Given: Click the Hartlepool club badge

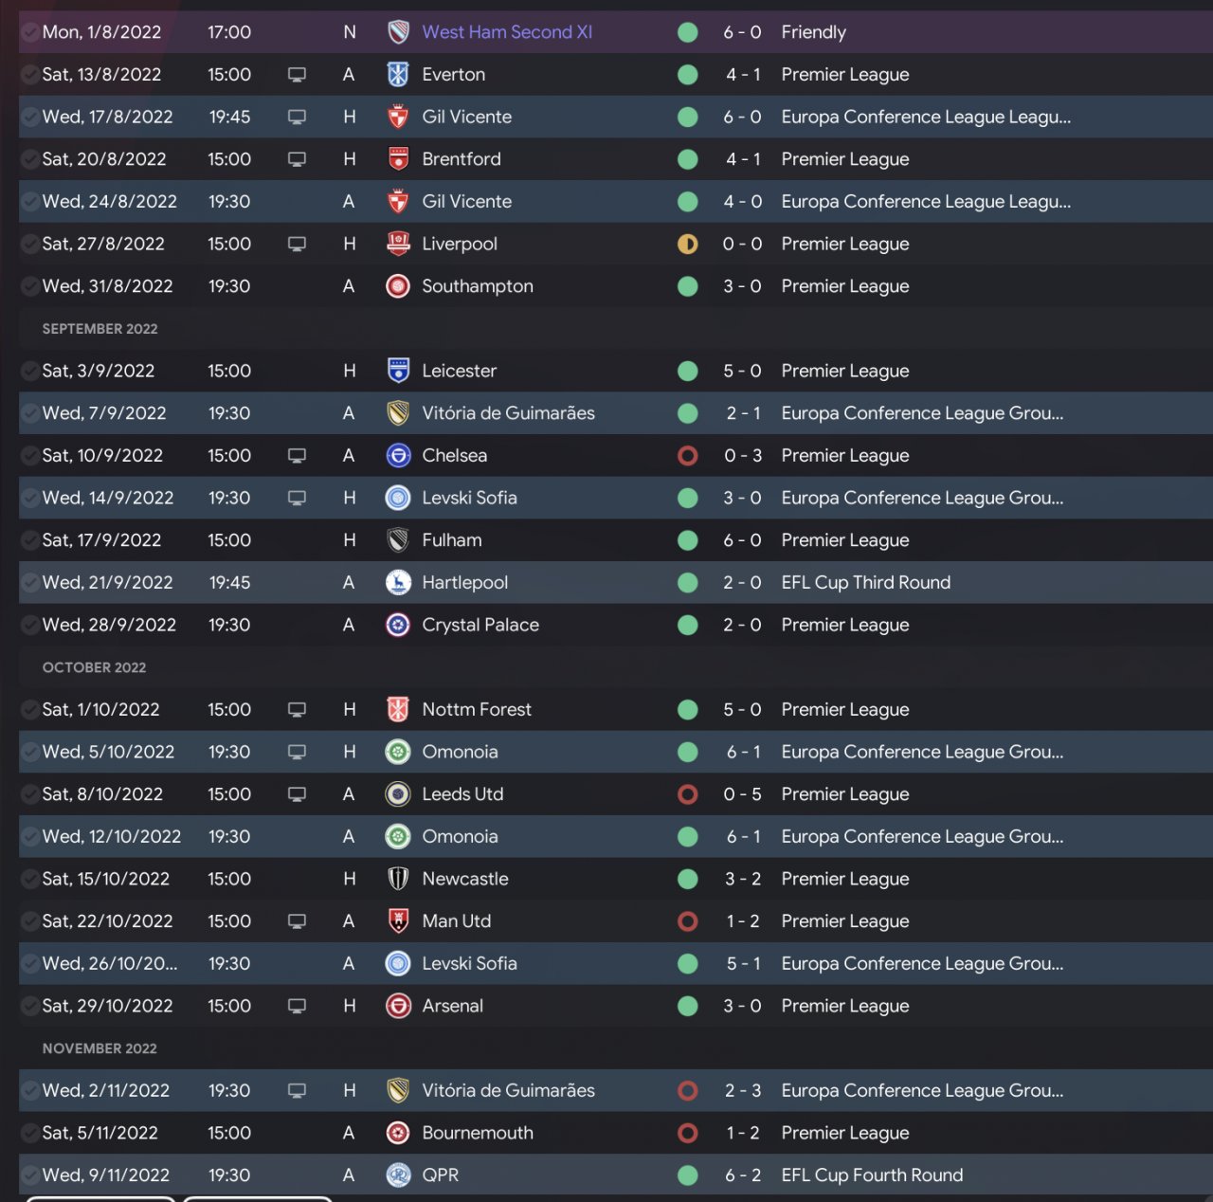Looking at the screenshot, I should pyautogui.click(x=398, y=583).
